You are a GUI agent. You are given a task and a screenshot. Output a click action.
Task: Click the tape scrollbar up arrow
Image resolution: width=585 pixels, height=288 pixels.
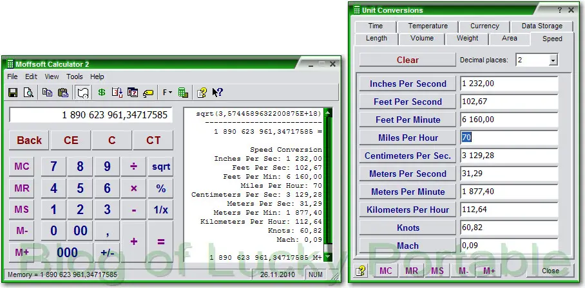(327, 113)
